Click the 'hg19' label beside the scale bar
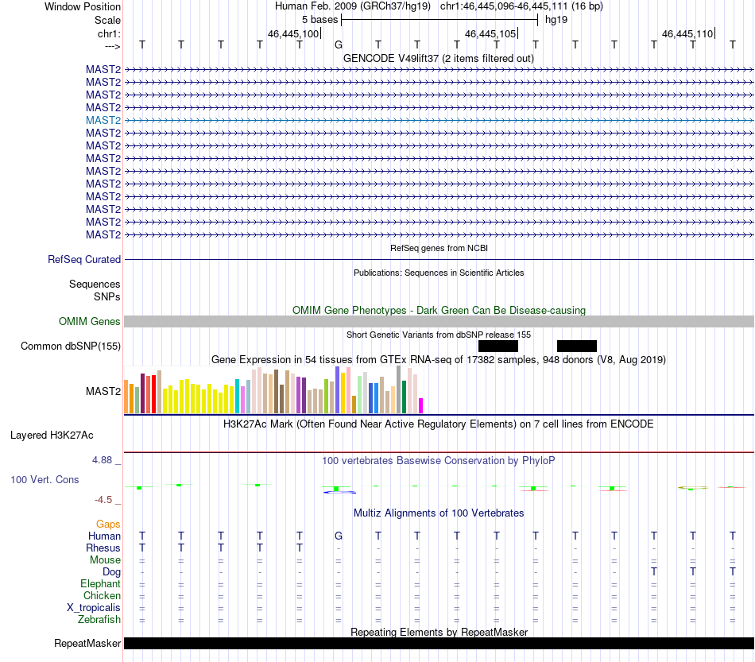 point(556,20)
